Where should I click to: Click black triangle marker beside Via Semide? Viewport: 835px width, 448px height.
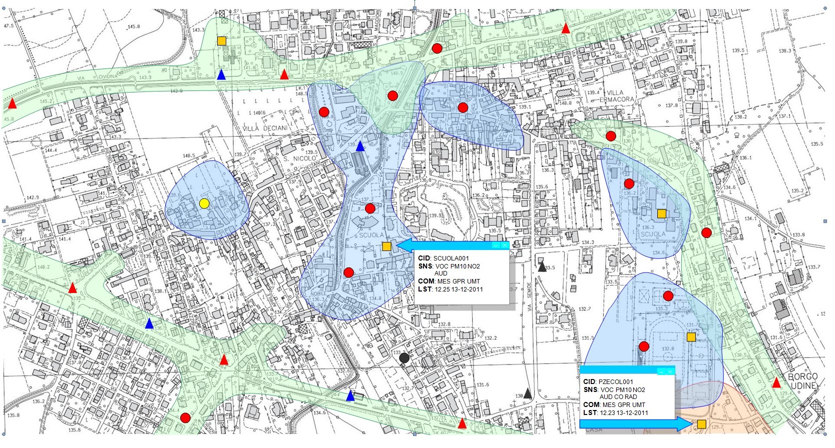(542, 267)
